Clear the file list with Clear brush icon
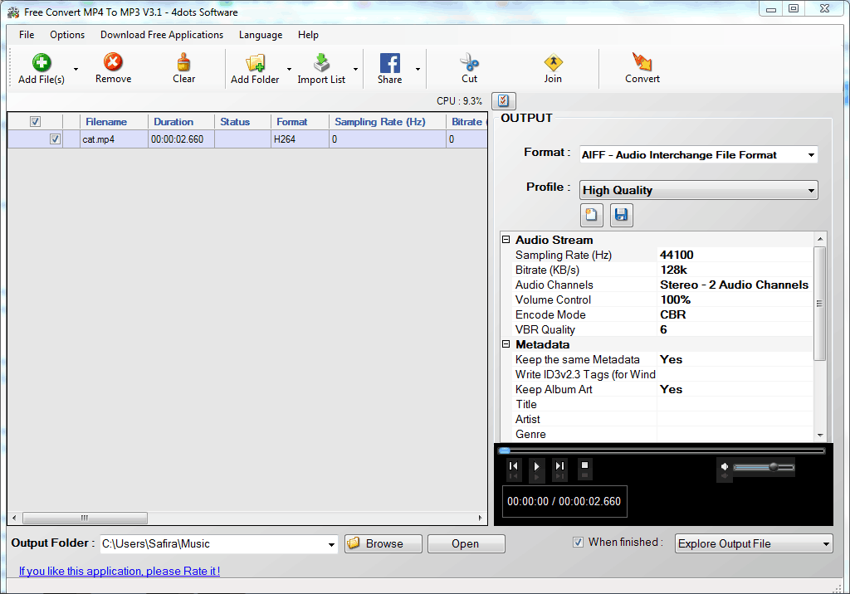 [183, 61]
